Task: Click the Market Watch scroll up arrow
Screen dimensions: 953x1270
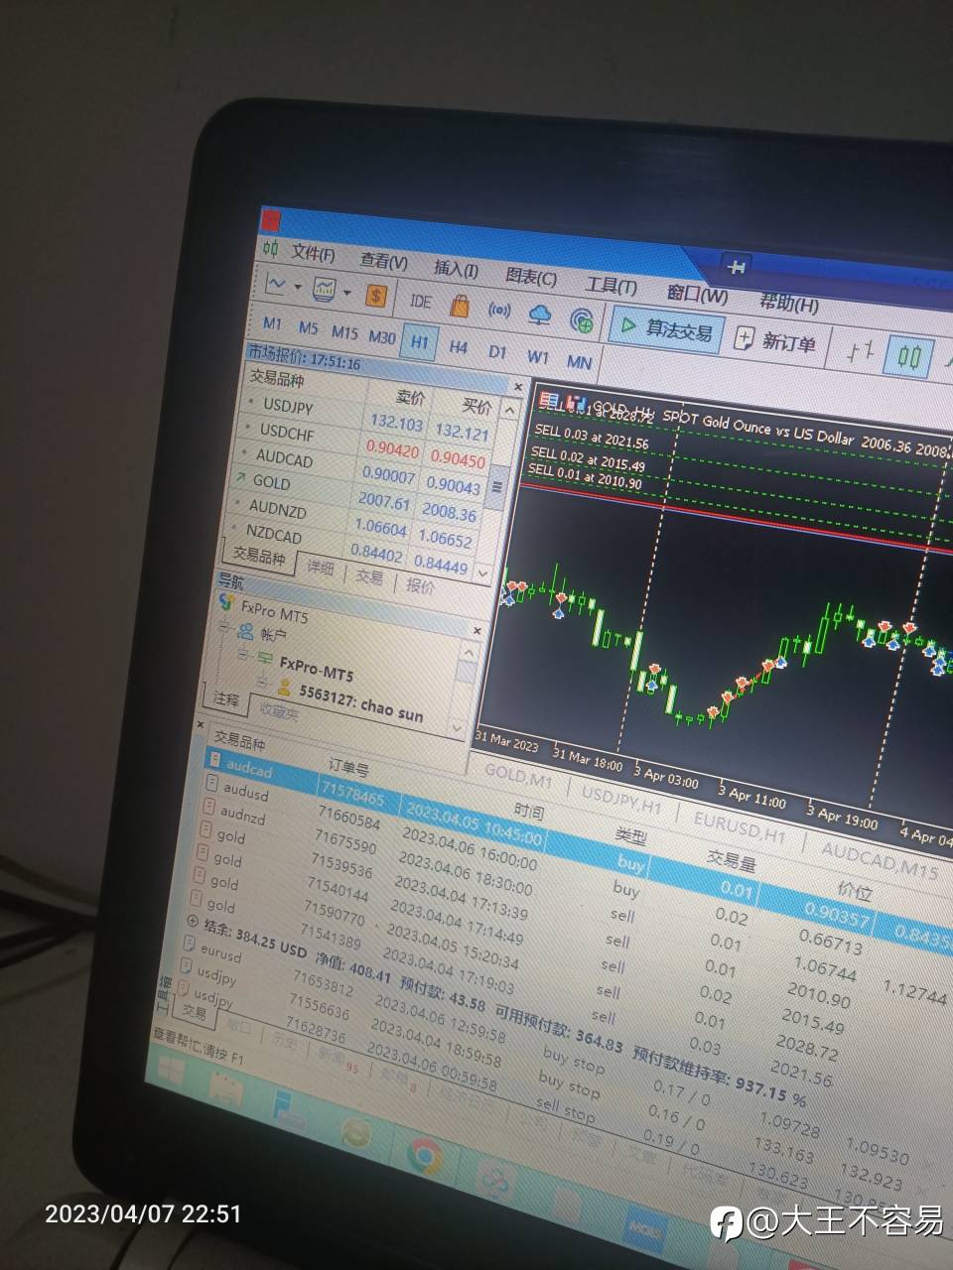Action: pyautogui.click(x=509, y=410)
